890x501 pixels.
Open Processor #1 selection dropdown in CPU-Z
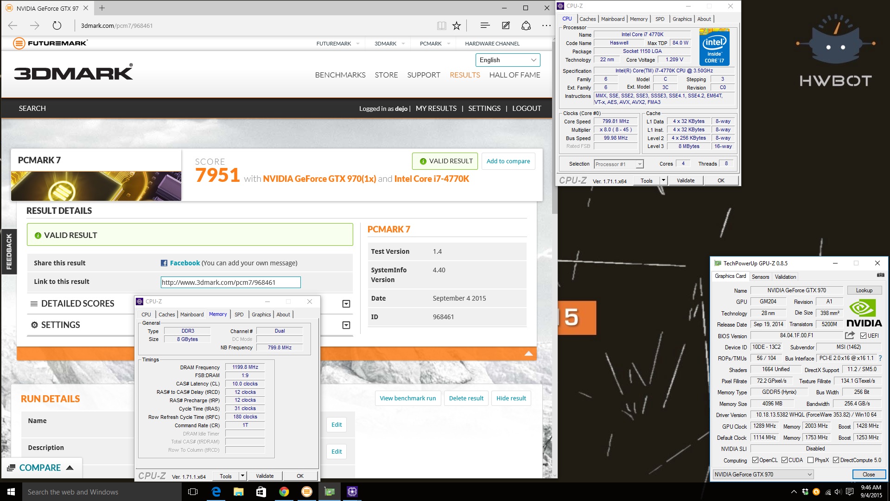[x=618, y=164]
